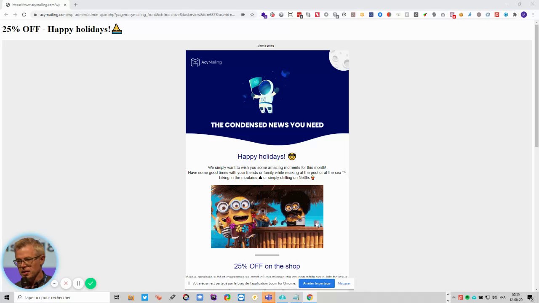Screen dimensions: 539x303
Task: Open Microsoft Teams in the taskbar
Action: click(269, 298)
